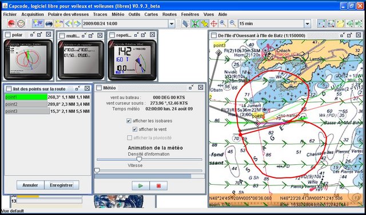Select point2 in the route list

click(47, 104)
